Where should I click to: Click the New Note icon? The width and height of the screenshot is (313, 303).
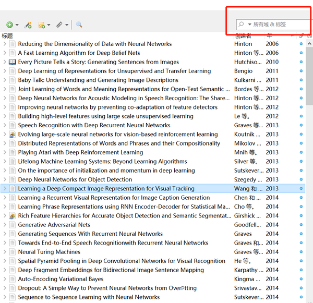pyautogui.click(x=42, y=25)
